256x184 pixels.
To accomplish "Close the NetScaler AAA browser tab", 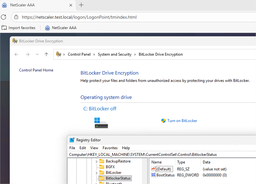I will point(71,5).
